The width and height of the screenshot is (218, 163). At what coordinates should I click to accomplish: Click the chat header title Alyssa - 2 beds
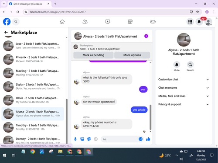(x=110, y=37)
